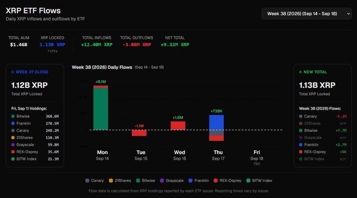Click the Franklin +2.7M weekly flow row
The width and height of the screenshot is (357, 198).
[323, 145]
